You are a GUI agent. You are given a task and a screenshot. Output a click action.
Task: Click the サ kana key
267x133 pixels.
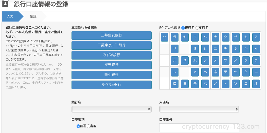pos(236,37)
